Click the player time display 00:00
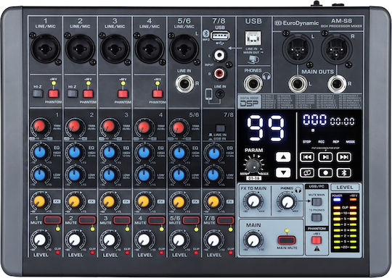Image resolution: width=392 pixels, height=278 pixels. tap(342, 122)
